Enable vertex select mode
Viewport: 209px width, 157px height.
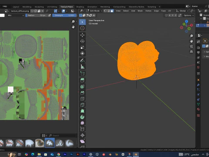click(105, 11)
